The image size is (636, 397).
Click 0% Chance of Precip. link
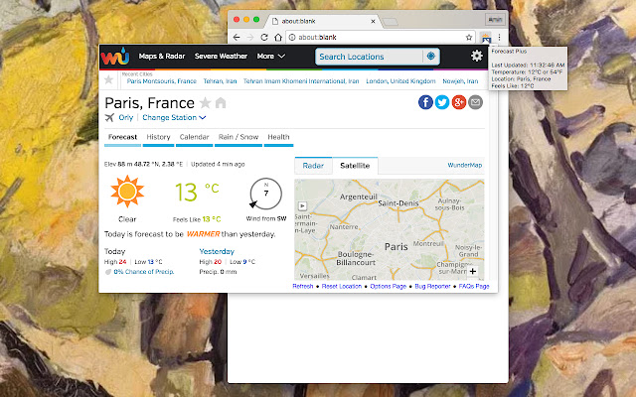coord(143,271)
